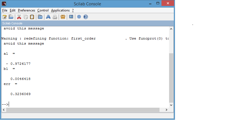
Task: Launch Xcos from the toolbar
Action: (x=71, y=17)
